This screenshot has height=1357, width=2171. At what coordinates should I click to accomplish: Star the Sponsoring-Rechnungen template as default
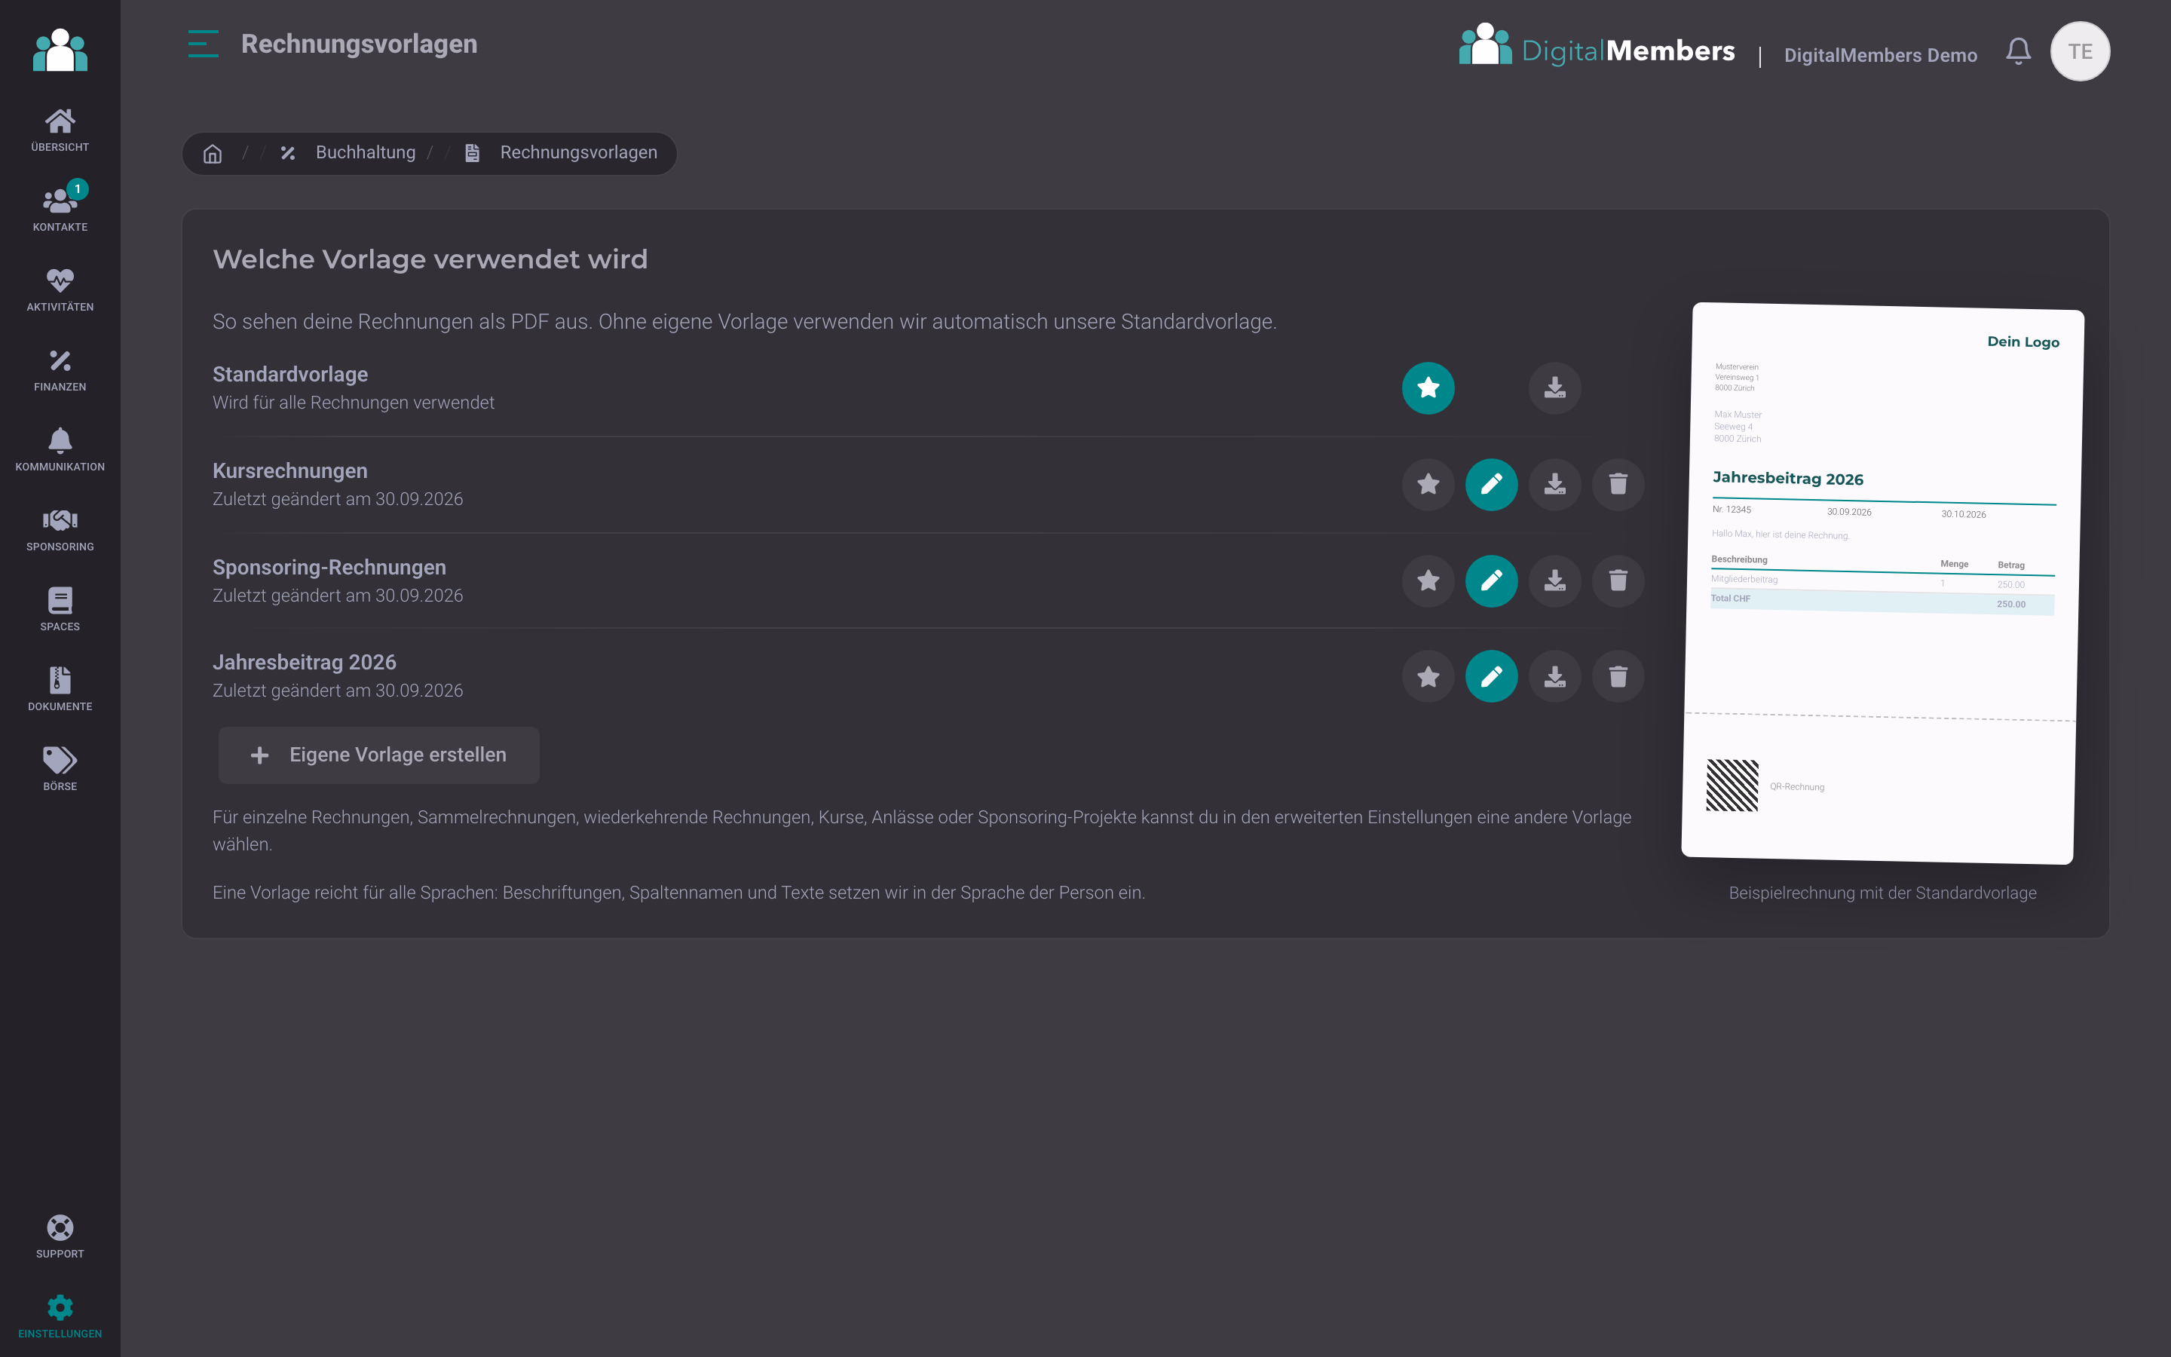coord(1428,580)
